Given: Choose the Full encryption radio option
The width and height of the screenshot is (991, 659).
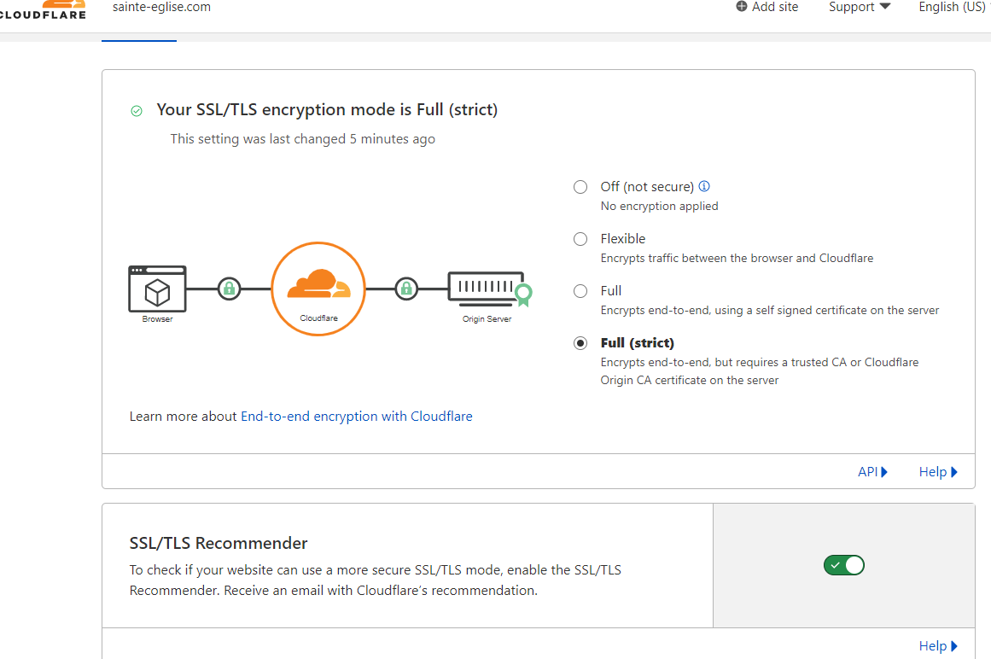Looking at the screenshot, I should (x=580, y=291).
